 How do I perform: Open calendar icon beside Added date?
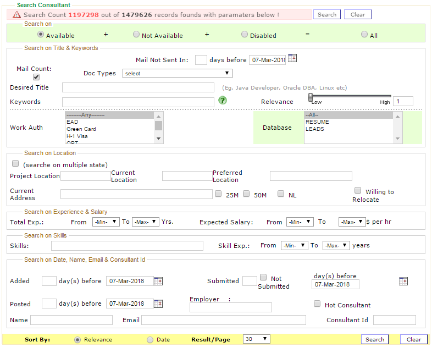[158, 281]
